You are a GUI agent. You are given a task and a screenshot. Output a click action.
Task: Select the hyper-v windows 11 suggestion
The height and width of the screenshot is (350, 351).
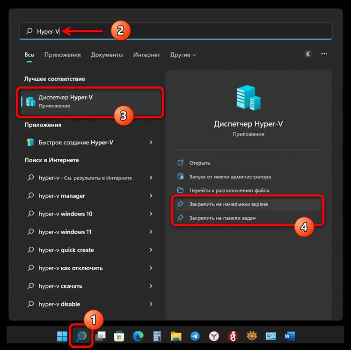90,232
